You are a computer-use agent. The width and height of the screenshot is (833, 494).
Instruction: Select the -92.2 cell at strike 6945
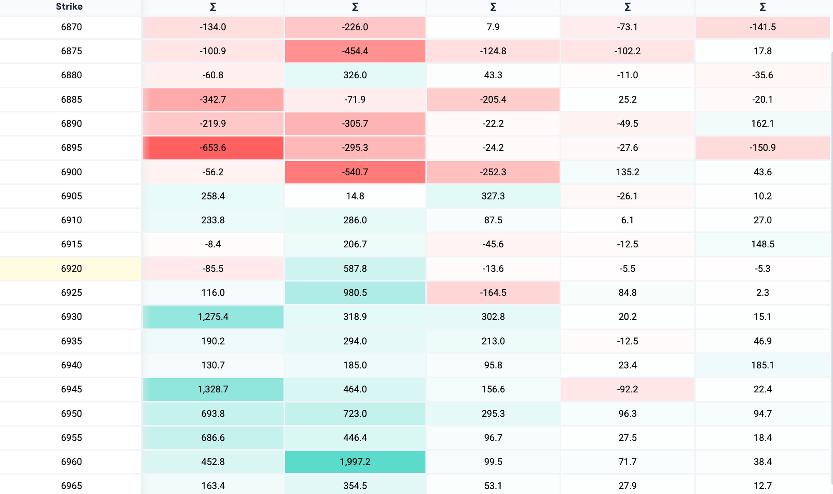tap(627, 389)
